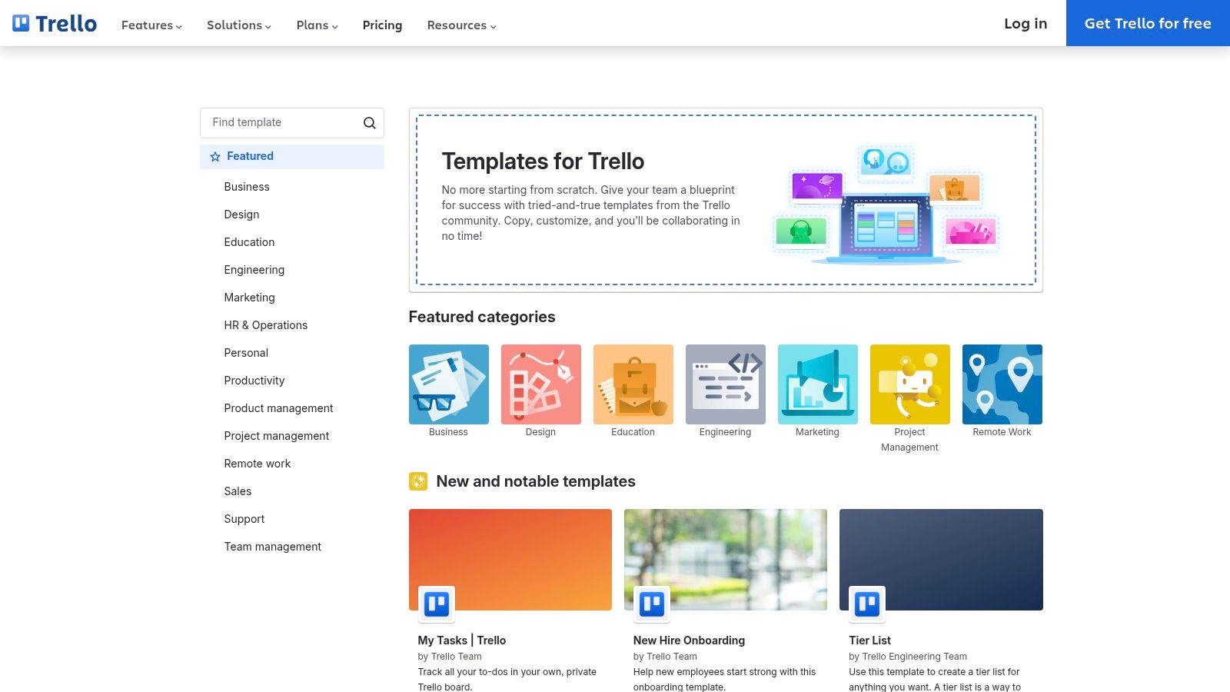Screen dimensions: 1230x692
Task: Open the Engineering category icon
Action: click(x=726, y=384)
